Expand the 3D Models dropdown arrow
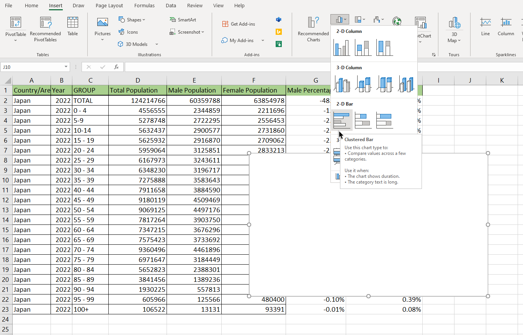This screenshot has height=335, width=523. pos(157,44)
